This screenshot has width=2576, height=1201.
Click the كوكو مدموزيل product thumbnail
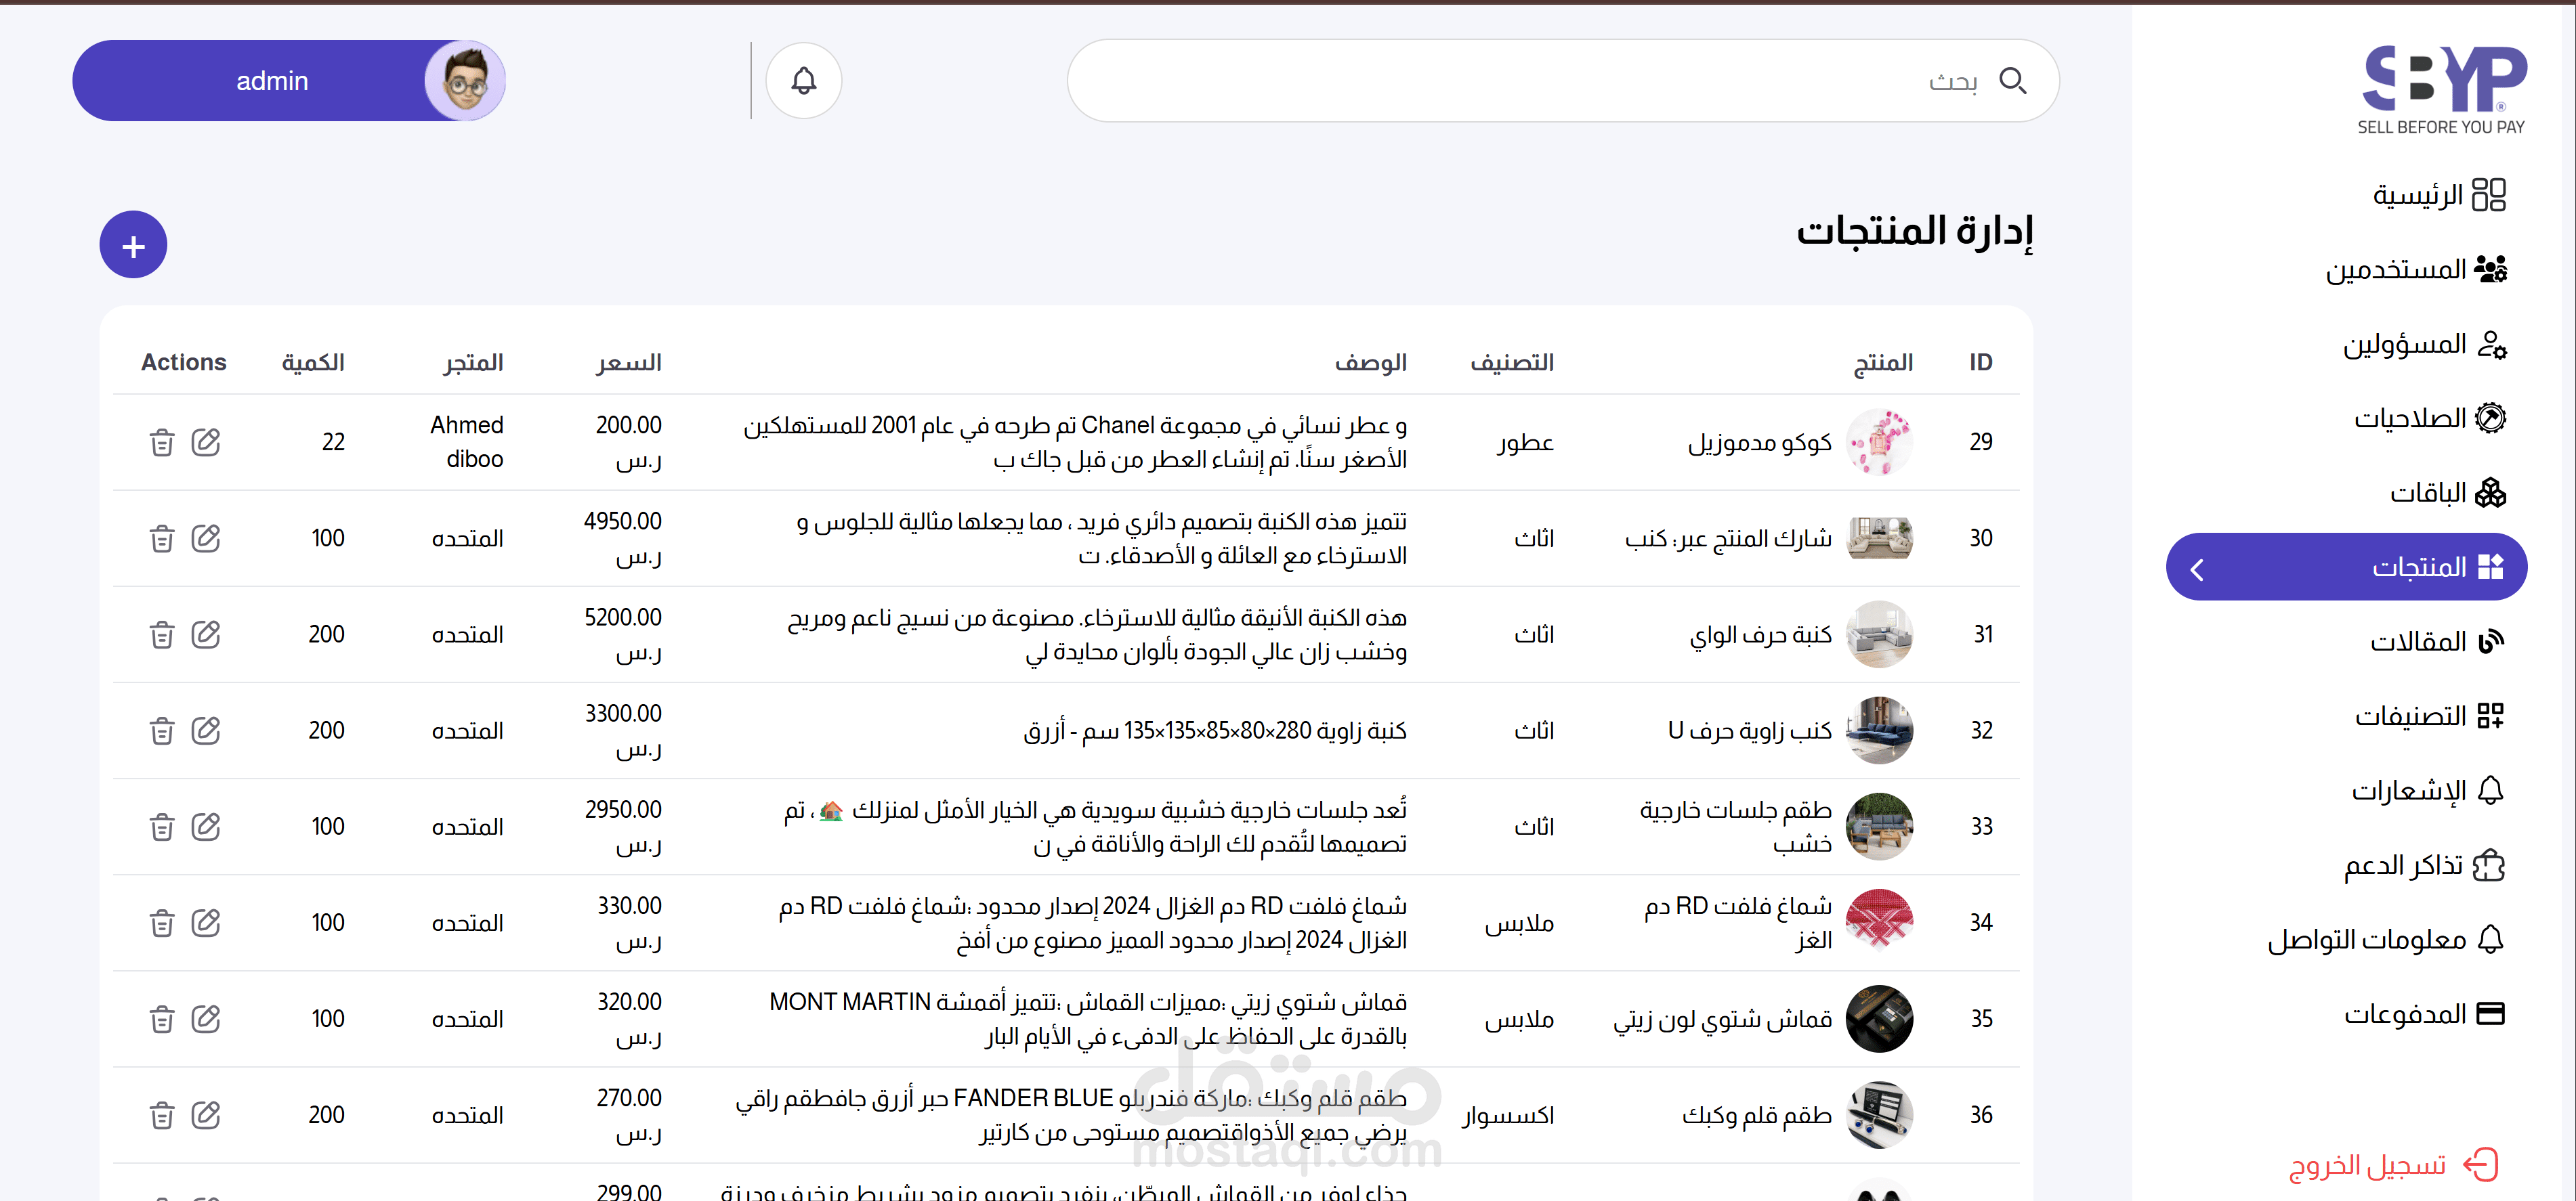[1878, 443]
